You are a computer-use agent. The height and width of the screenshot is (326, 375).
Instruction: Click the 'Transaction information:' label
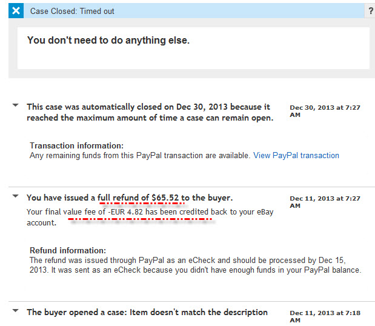[76, 145]
